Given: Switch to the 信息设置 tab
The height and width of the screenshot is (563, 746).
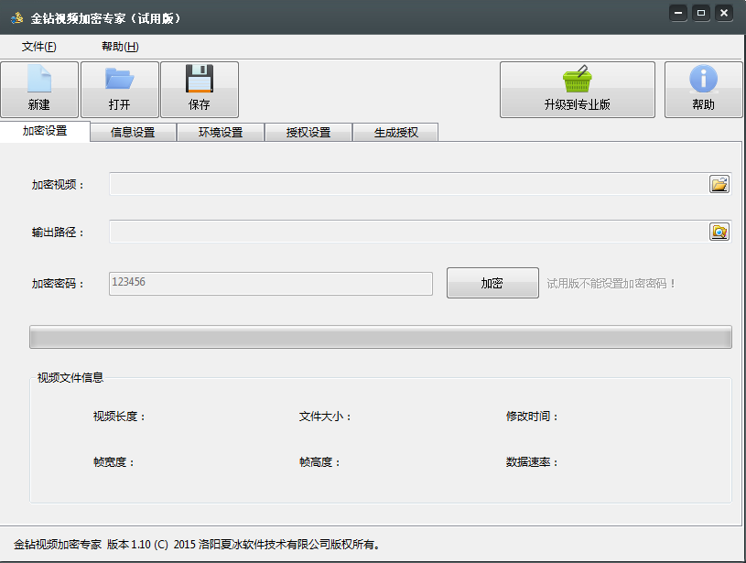Looking at the screenshot, I should coord(132,132).
